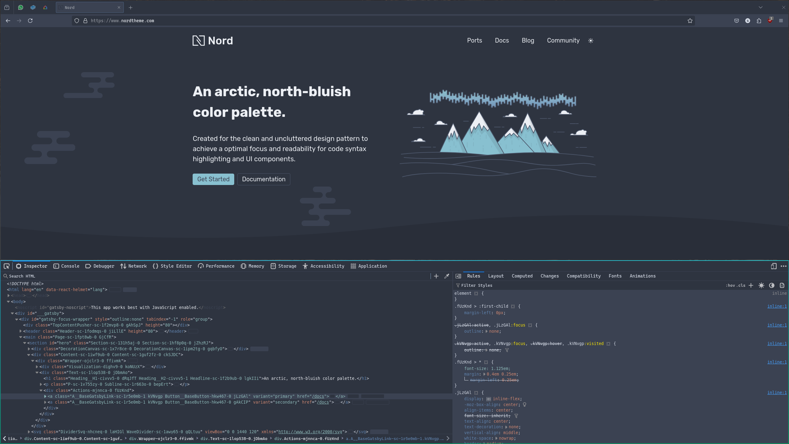789x444 pixels.
Task: Toggle print media simulation icon
Action: (x=782, y=286)
